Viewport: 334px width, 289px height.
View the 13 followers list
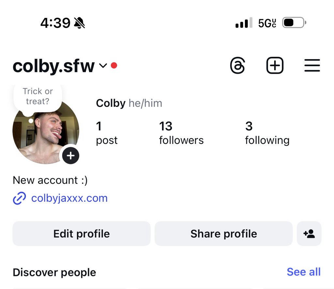[181, 133]
